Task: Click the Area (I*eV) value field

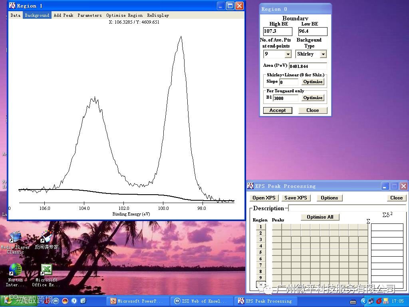Action: click(x=308, y=66)
